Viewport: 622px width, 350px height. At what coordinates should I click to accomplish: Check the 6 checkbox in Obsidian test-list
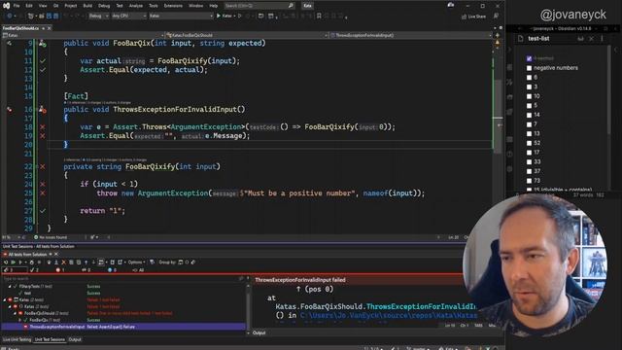tap(529, 78)
